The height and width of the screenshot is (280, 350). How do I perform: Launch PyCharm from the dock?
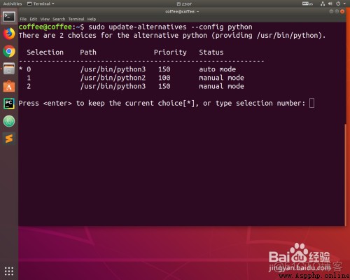(x=9, y=104)
